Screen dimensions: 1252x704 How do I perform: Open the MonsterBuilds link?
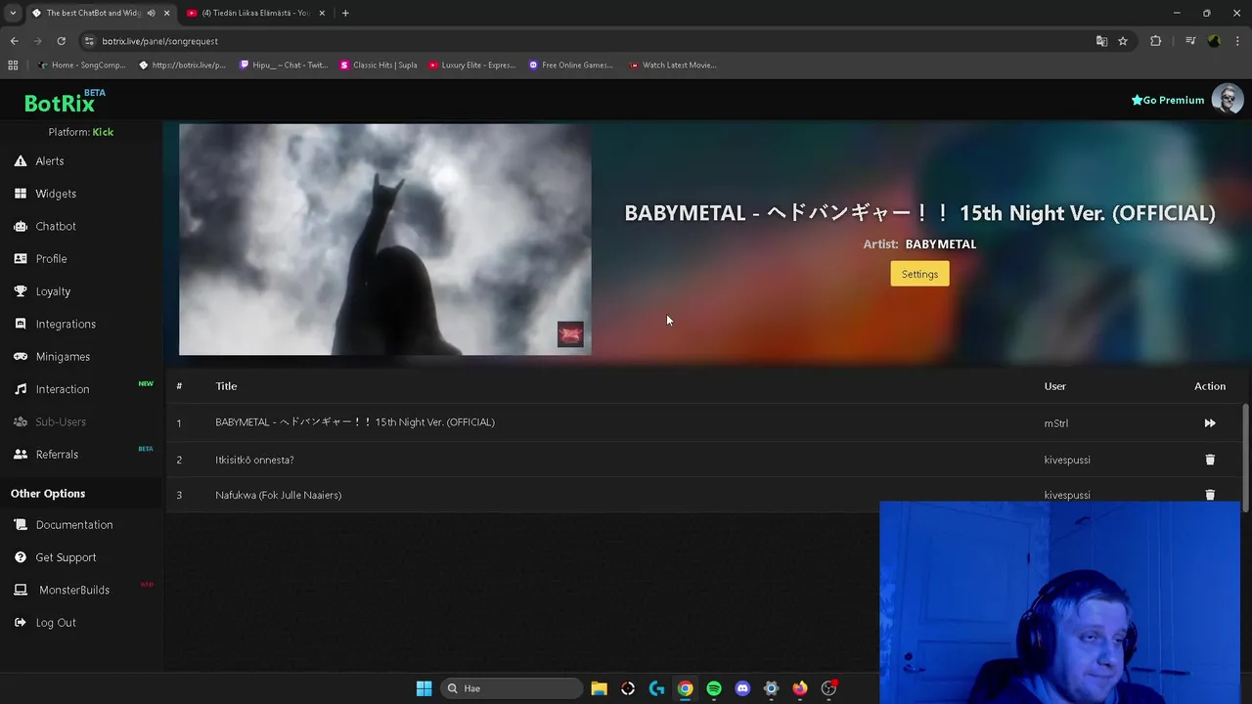pyautogui.click(x=73, y=590)
